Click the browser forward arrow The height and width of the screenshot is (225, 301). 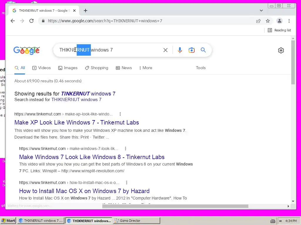click(22, 21)
